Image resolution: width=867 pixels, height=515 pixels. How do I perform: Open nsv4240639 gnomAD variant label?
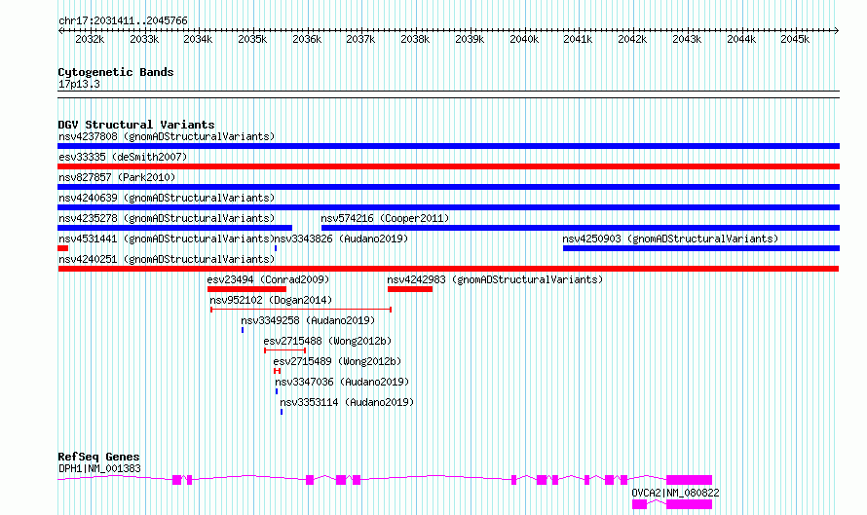click(167, 198)
